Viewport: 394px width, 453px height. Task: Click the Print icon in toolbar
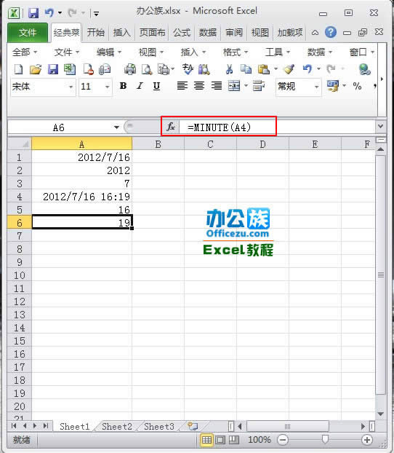[x=130, y=69]
